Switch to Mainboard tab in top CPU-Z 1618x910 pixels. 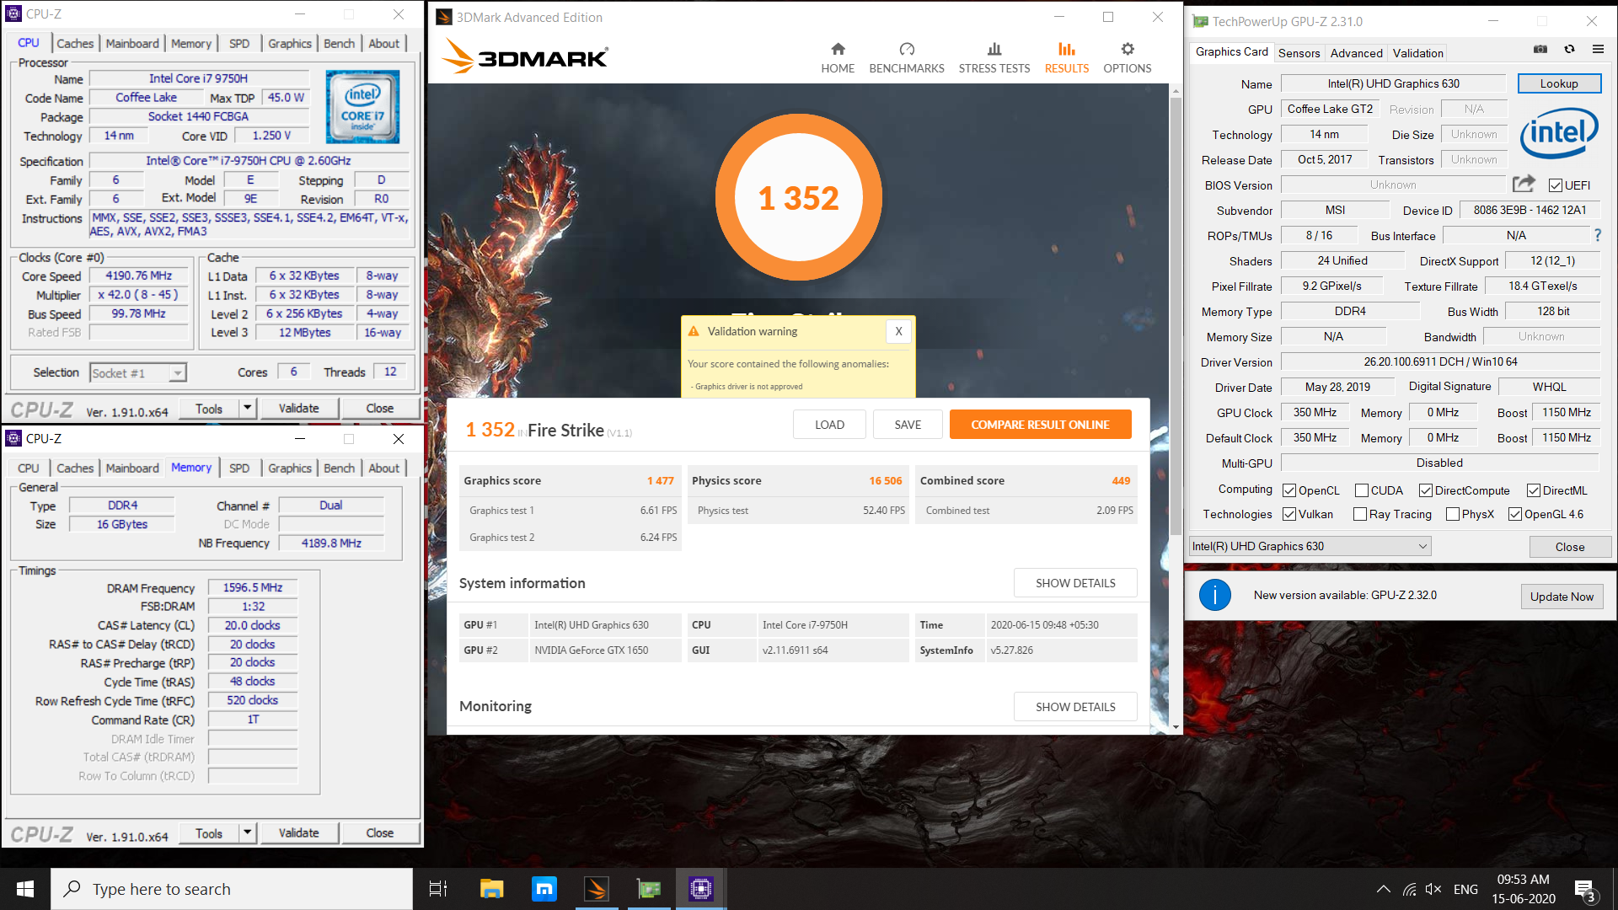[x=132, y=43]
